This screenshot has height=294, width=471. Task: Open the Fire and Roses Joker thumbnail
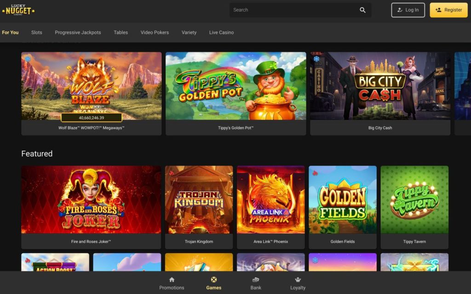point(91,200)
